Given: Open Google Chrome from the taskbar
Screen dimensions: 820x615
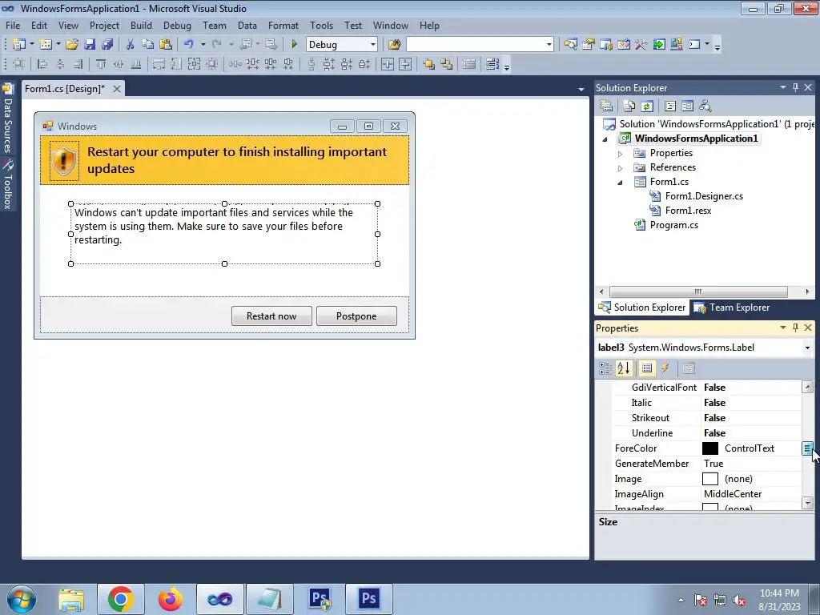Looking at the screenshot, I should click(x=120, y=599).
